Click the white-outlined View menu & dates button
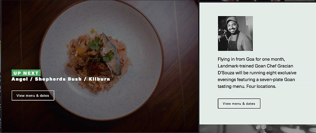 pyautogui.click(x=33, y=95)
